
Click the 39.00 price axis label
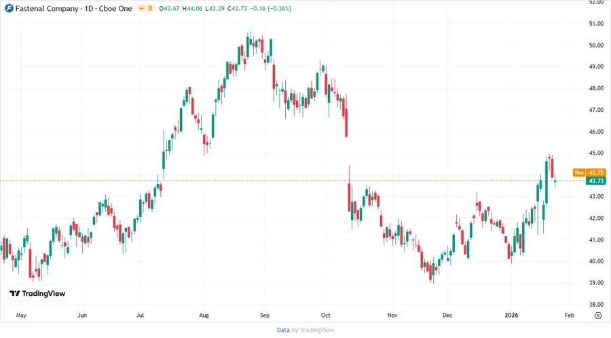[596, 283]
